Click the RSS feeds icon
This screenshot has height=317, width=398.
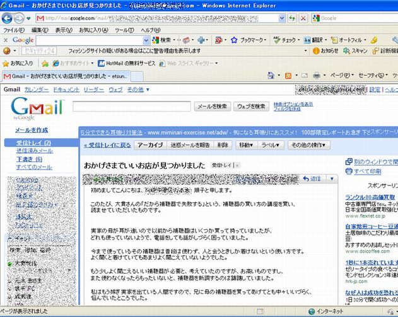[x=288, y=76]
